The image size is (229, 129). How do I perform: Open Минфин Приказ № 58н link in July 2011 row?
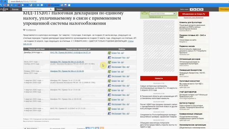point(67,62)
